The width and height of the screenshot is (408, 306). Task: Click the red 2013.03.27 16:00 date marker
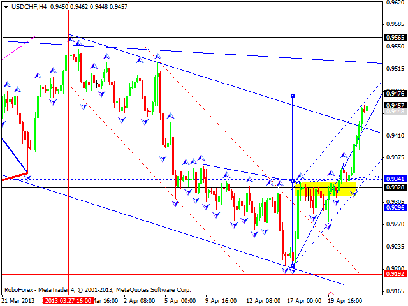click(68, 300)
